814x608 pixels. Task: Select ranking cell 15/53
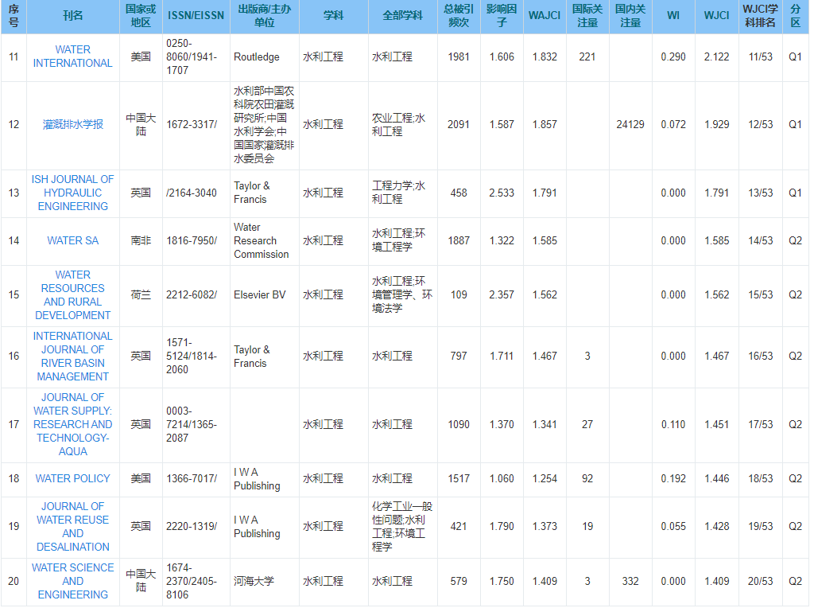(x=760, y=295)
